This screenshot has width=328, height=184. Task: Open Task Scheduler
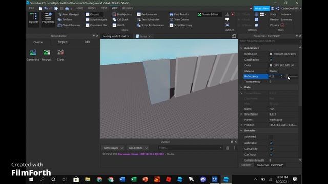[x=148, y=19]
